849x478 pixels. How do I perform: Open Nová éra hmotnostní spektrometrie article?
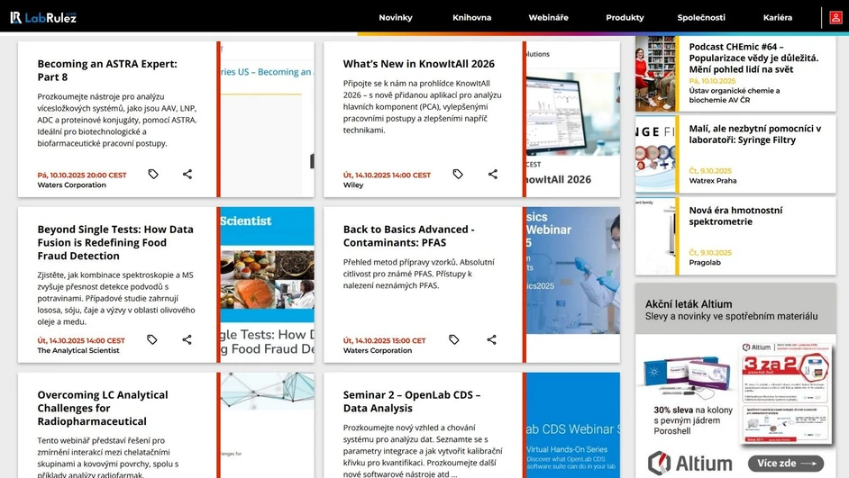pyautogui.click(x=735, y=216)
